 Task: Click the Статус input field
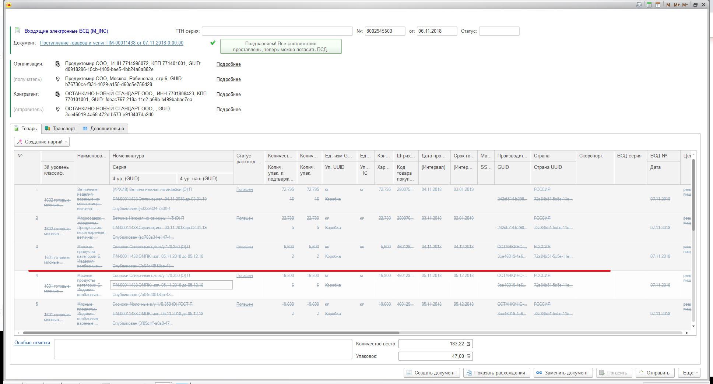tap(499, 31)
